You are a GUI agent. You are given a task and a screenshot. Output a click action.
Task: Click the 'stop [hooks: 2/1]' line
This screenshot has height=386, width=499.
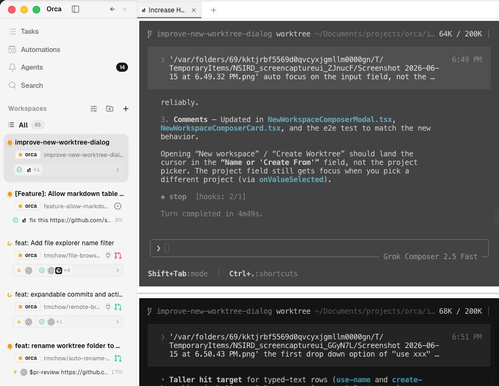tap(203, 196)
